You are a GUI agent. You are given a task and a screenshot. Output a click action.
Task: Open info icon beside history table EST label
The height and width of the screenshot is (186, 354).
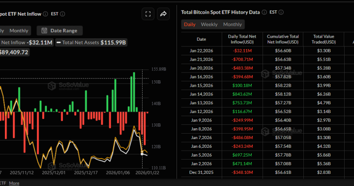(x=281, y=12)
